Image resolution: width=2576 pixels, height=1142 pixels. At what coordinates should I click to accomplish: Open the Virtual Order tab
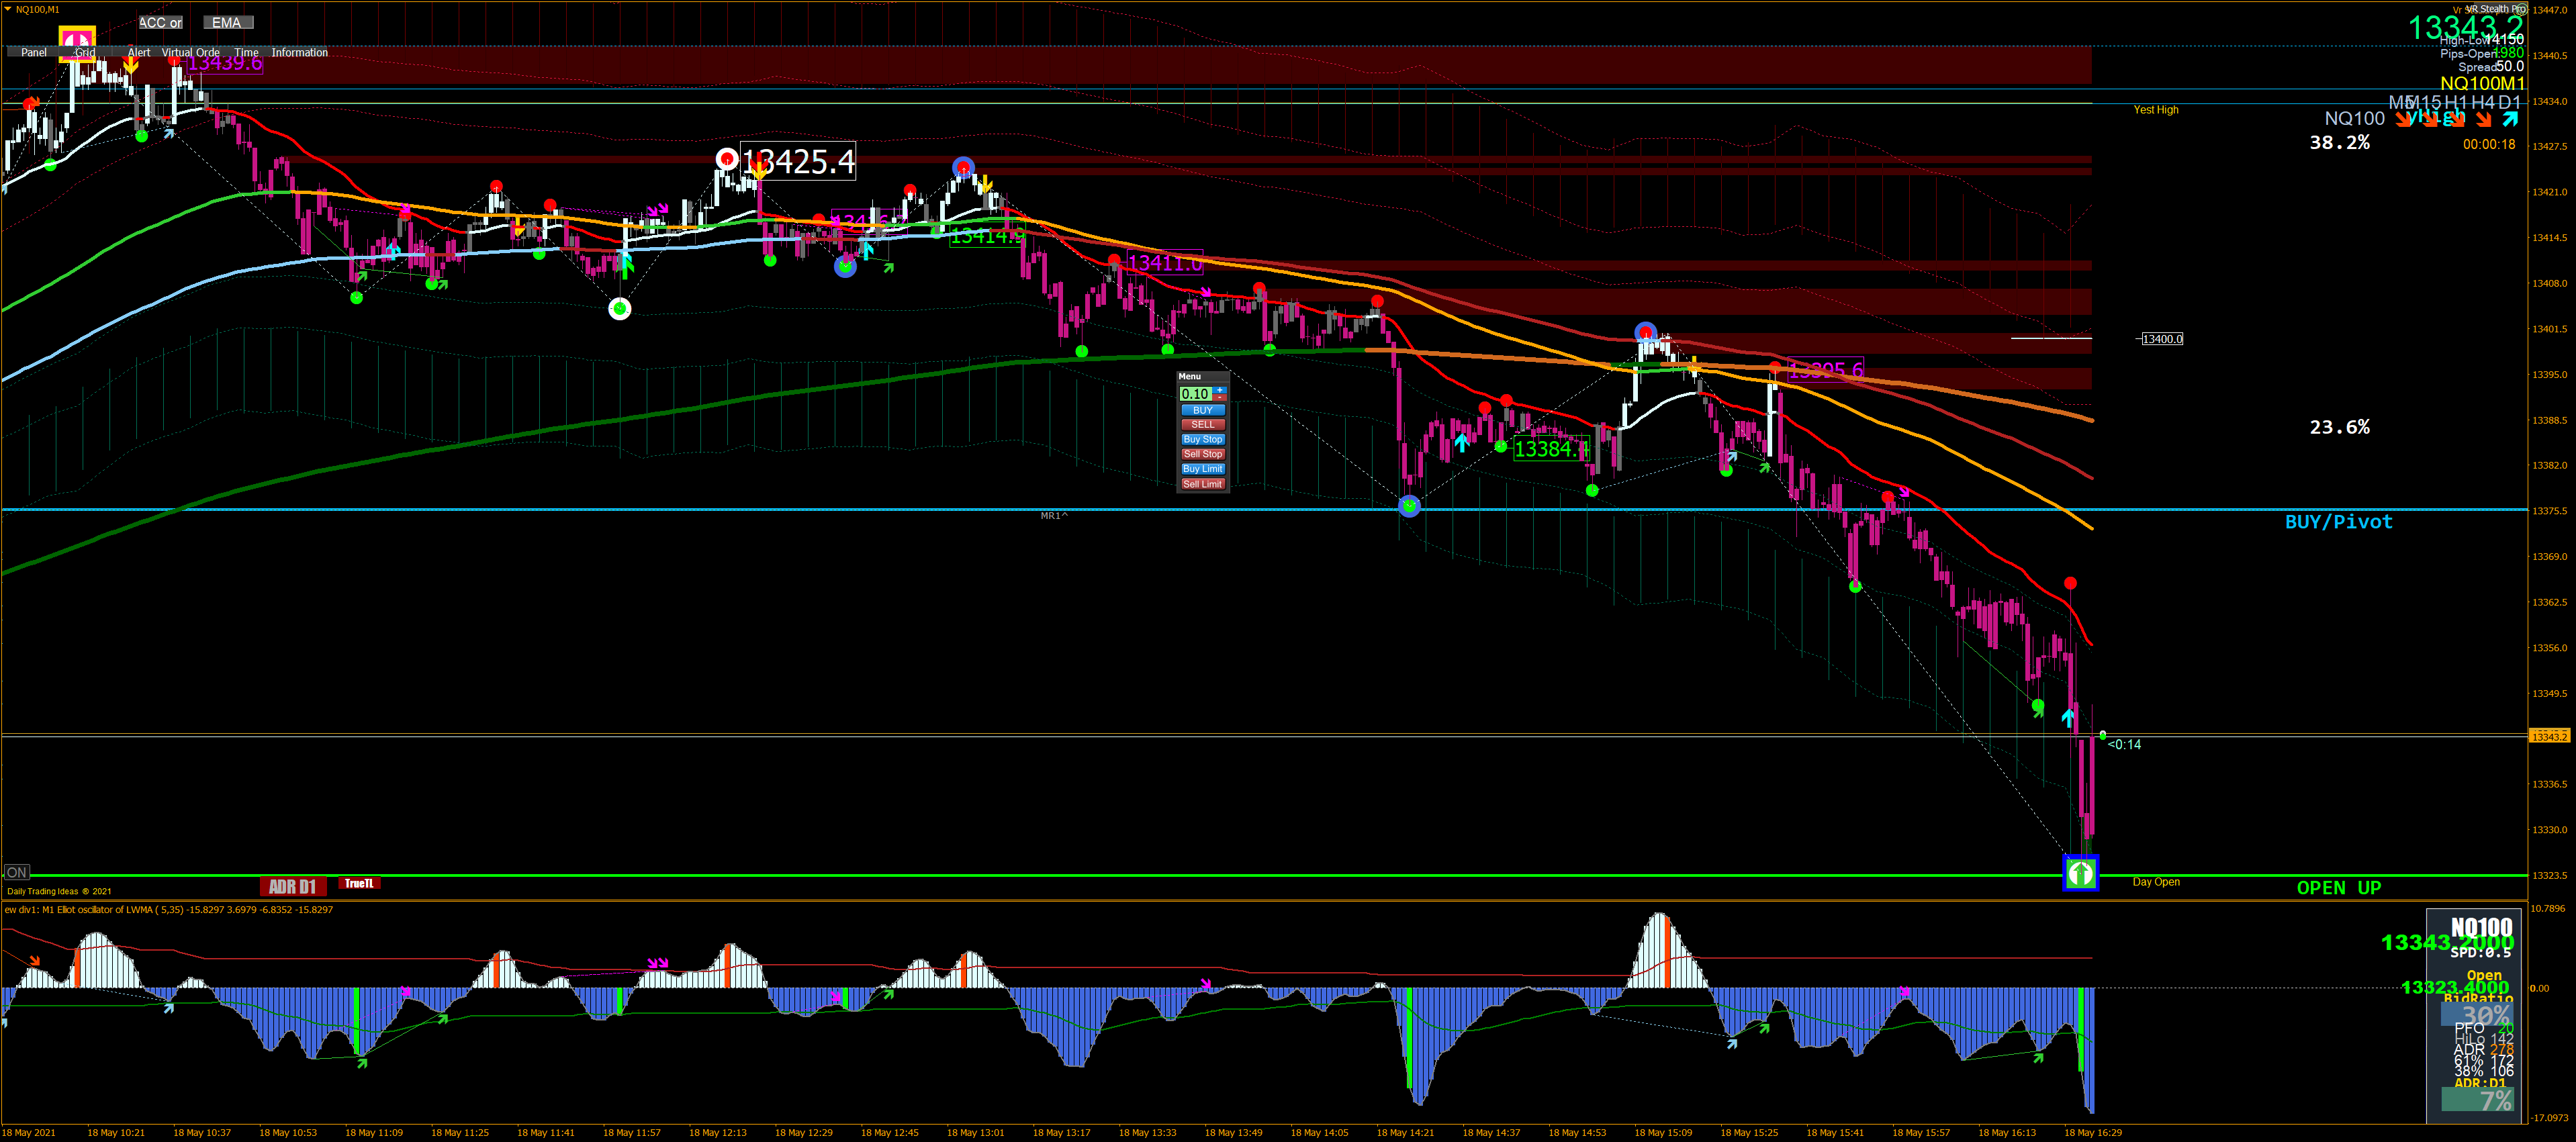190,53
